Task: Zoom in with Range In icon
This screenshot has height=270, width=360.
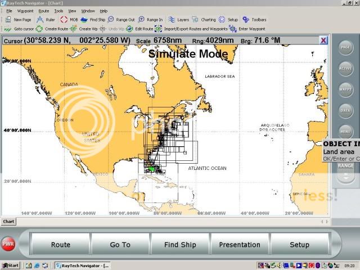Action: pos(142,20)
